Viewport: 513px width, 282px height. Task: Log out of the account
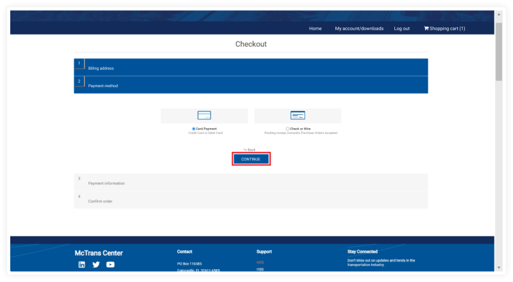[401, 29]
